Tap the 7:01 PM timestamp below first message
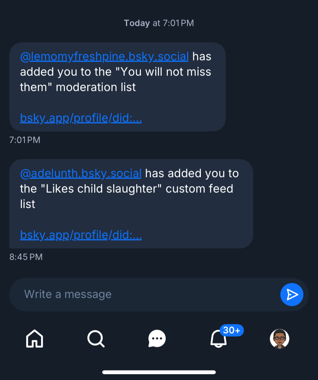Image resolution: width=318 pixels, height=380 pixels. 25,140
